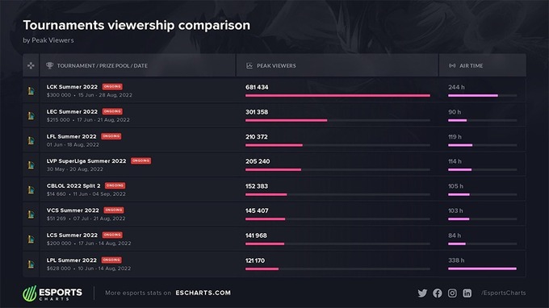Screen dimensions: 549x308
Task: Click the /EsportsCharts social handle
Action: point(503,293)
